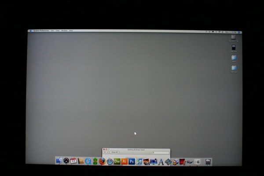Open the iPod icon on desktop

234,48
